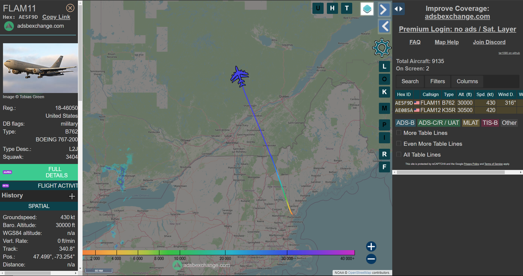Toggle the K map option button
The image size is (523, 276).
(384, 92)
